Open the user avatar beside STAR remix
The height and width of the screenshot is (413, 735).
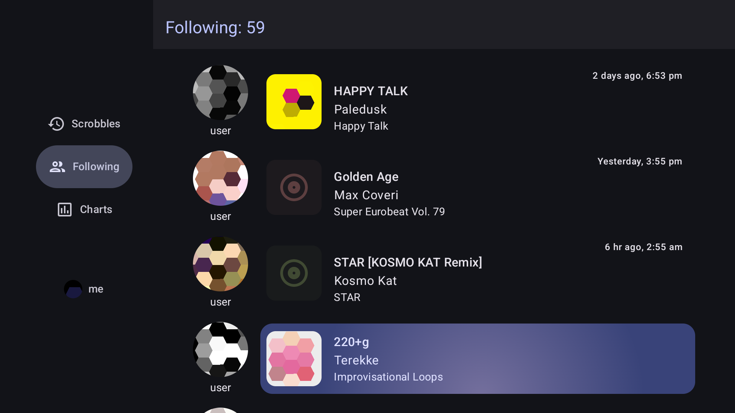(220, 264)
